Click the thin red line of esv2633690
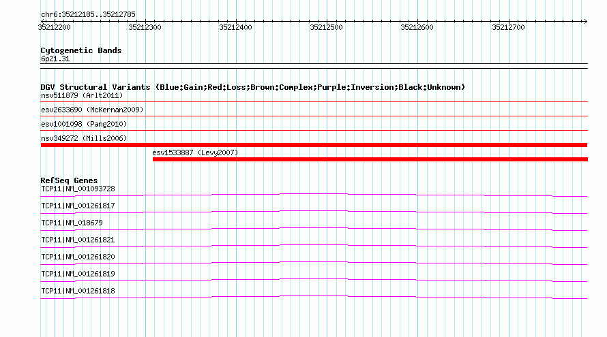 (314, 116)
